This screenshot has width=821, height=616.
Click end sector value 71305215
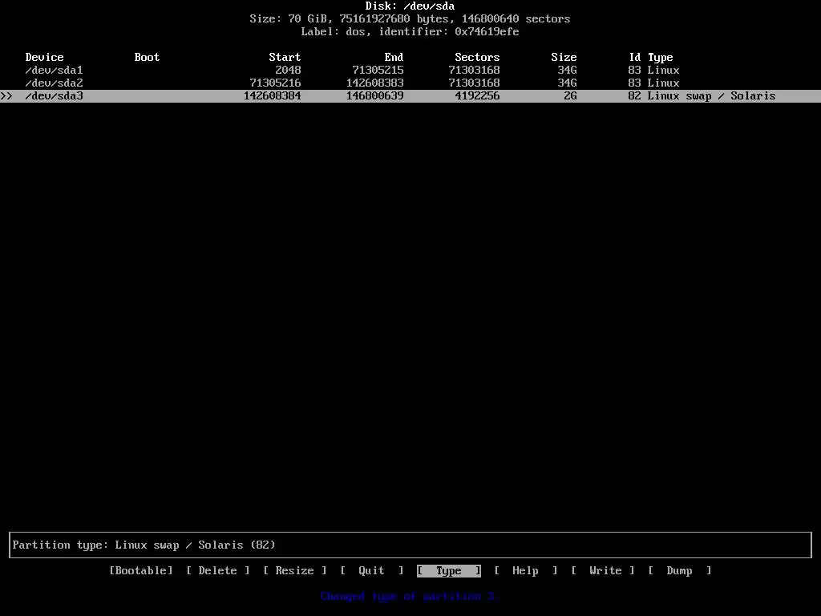click(x=378, y=71)
